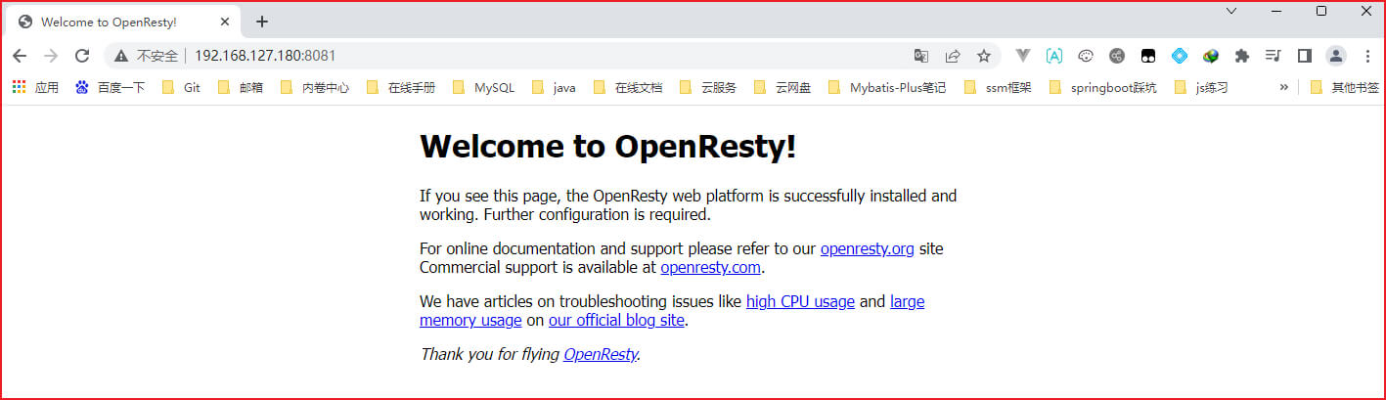Maximize the browser window
This screenshot has width=1386, height=400.
(x=1321, y=11)
